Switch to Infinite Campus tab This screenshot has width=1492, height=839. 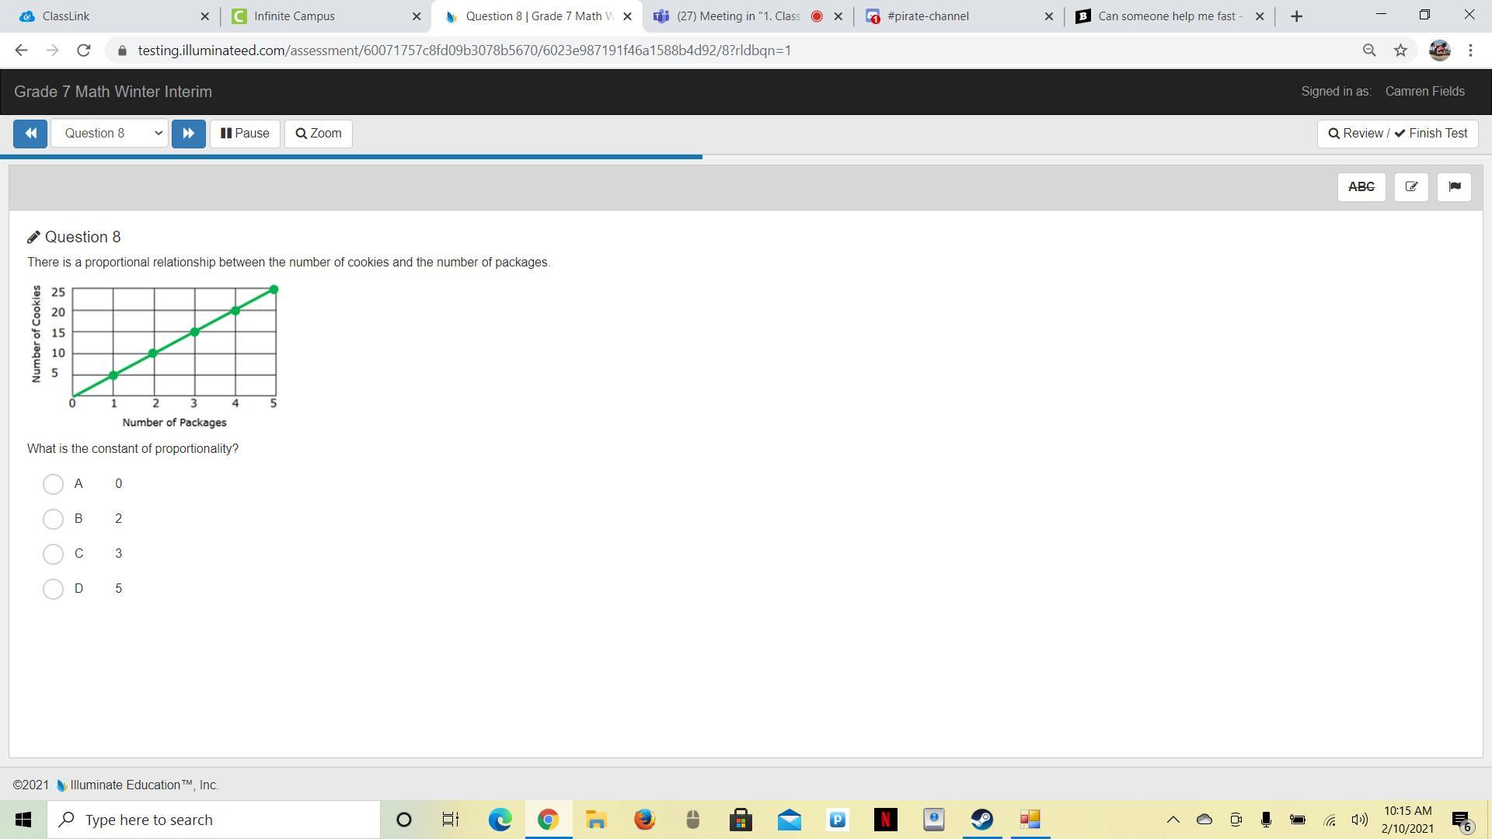(x=322, y=16)
